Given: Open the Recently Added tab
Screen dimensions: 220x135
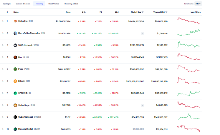Looking at the screenshot, I should click(x=71, y=4).
